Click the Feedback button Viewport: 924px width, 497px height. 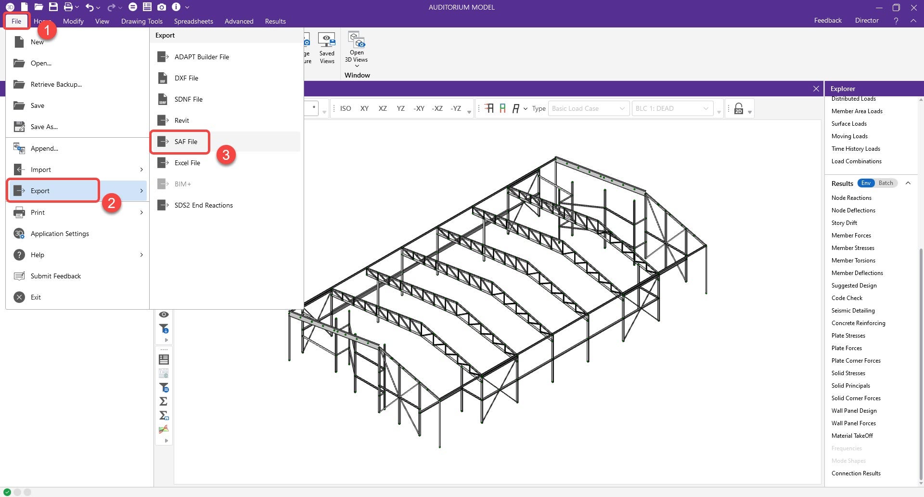pos(827,20)
